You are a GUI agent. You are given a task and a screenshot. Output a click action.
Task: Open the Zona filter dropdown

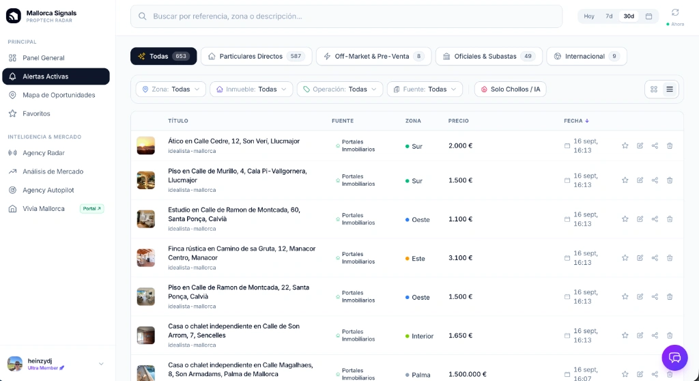[171, 89]
